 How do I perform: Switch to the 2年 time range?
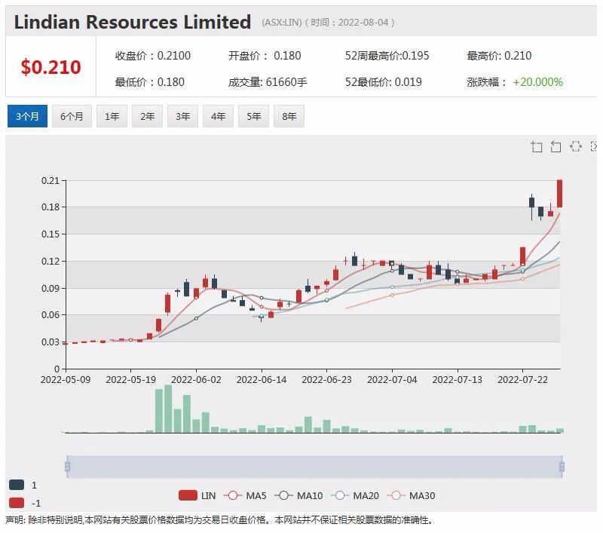click(x=147, y=116)
